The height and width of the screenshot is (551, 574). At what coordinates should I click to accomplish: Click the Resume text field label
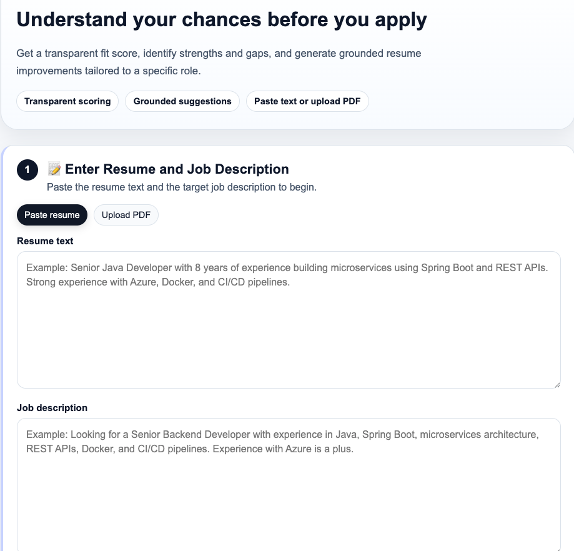[x=45, y=241]
